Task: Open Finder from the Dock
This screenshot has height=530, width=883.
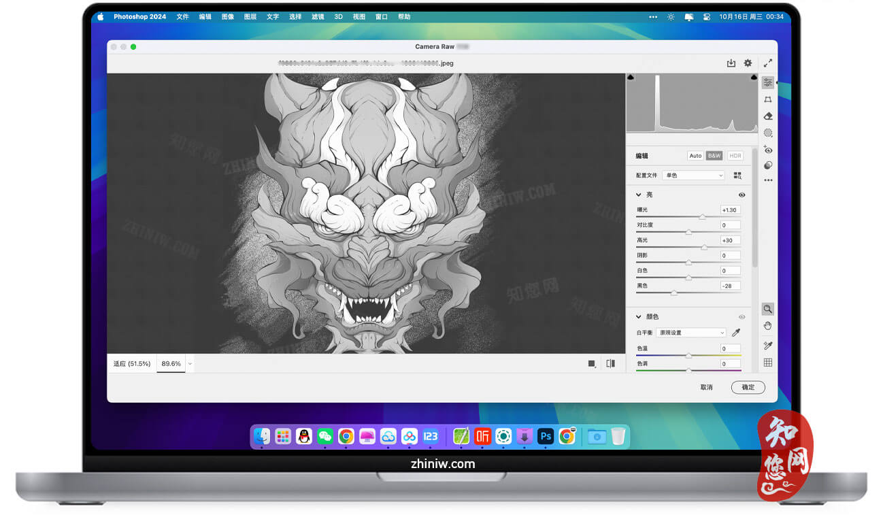Action: [x=262, y=436]
